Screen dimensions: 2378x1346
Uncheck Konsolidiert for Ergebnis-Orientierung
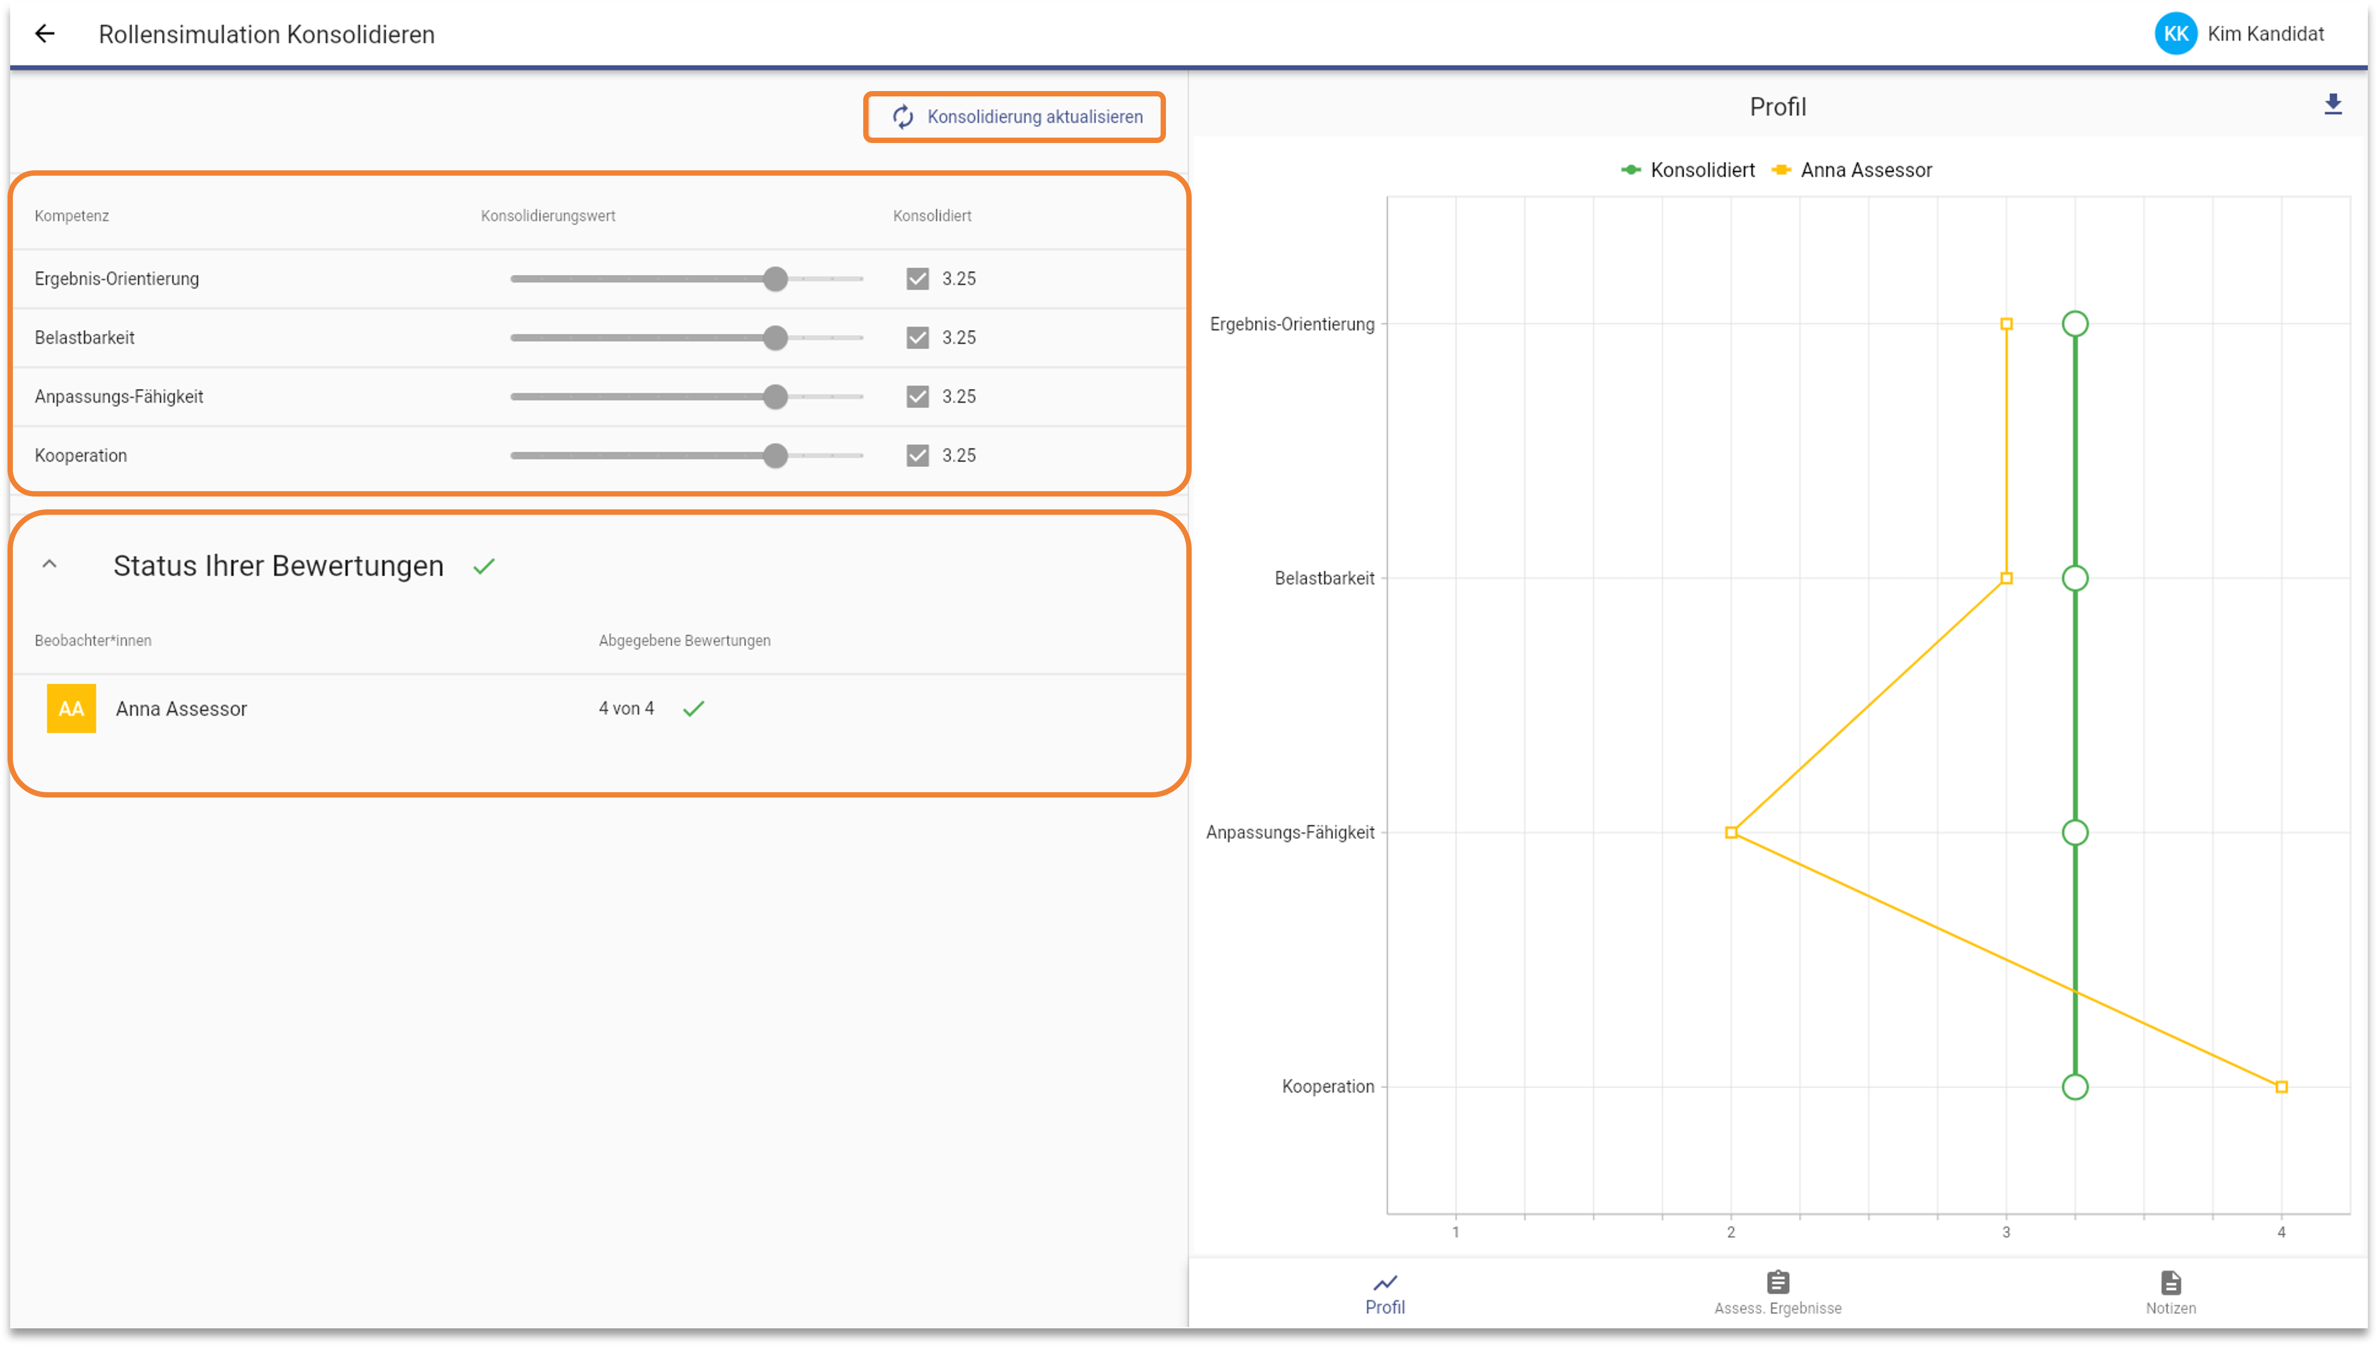point(917,279)
